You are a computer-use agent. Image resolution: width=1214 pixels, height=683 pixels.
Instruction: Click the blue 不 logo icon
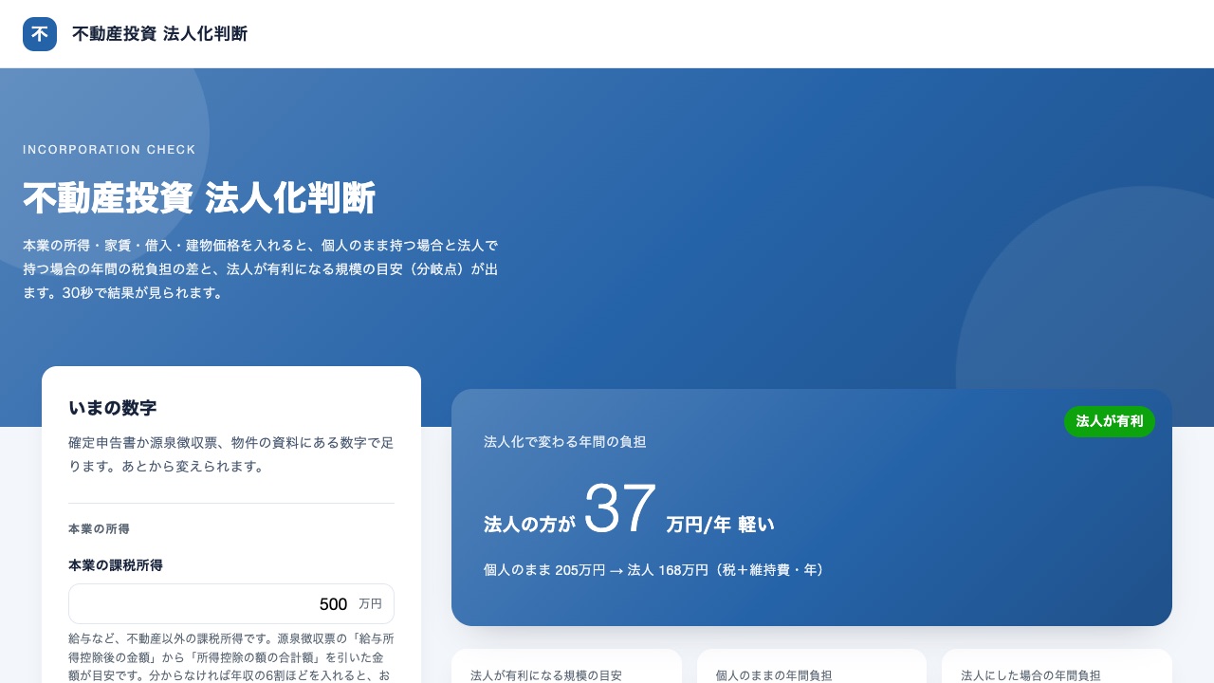[40, 34]
